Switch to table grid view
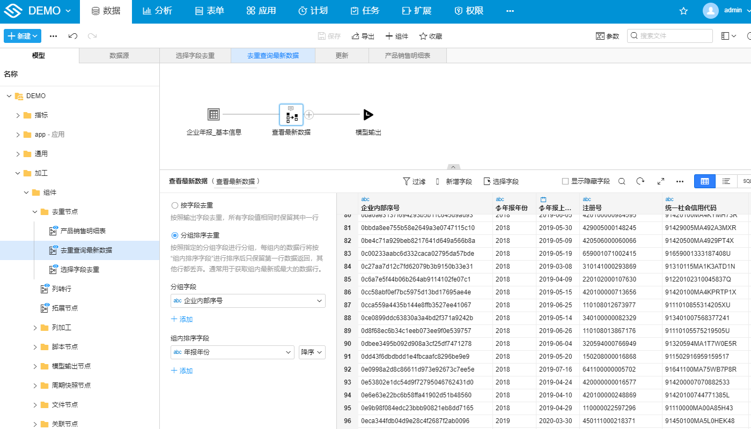Image resolution: width=751 pixels, height=429 pixels. (x=704, y=181)
